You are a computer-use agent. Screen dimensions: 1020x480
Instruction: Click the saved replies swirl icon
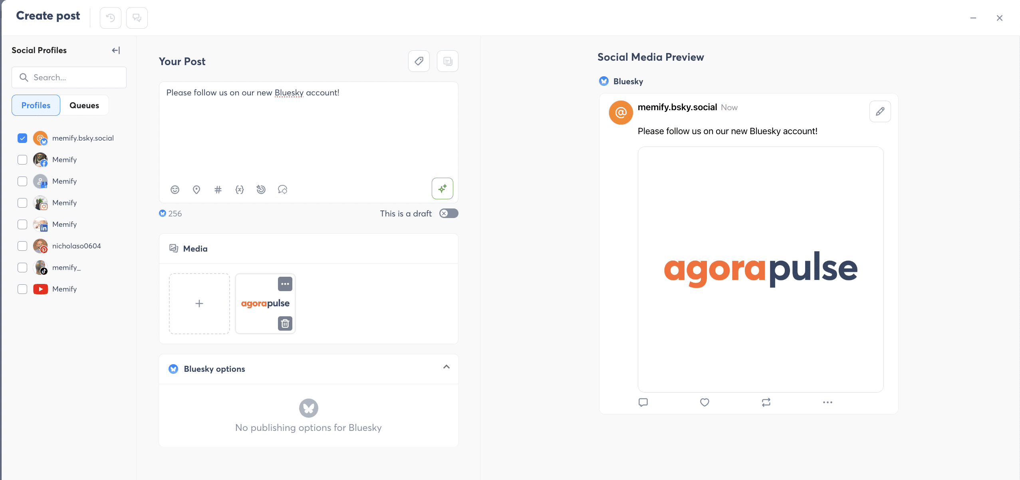click(x=261, y=190)
